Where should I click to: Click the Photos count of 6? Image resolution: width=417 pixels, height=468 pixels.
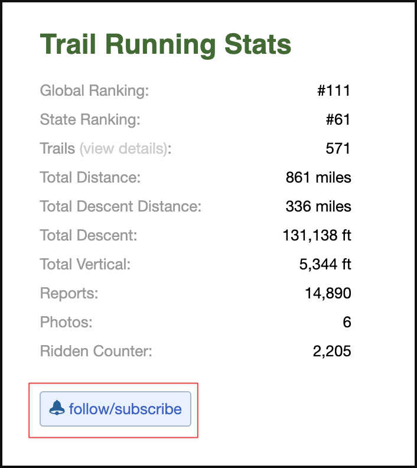point(347,322)
